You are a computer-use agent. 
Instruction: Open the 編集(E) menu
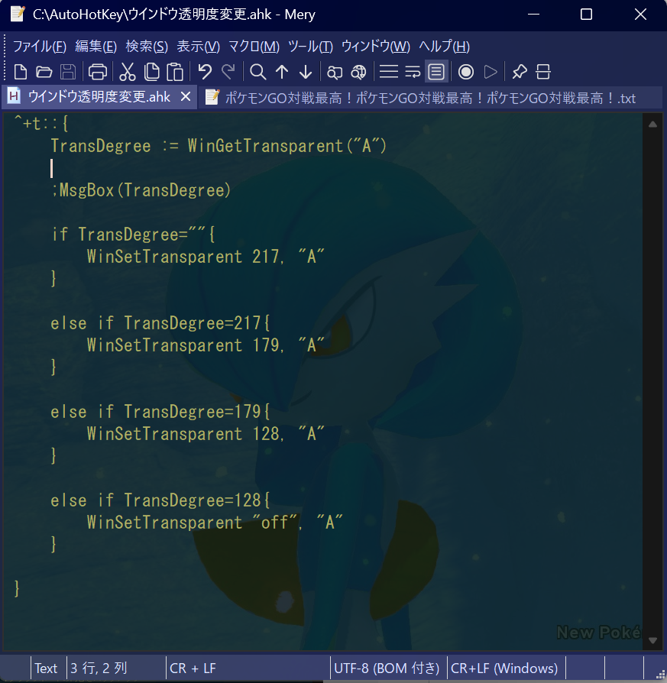(96, 46)
